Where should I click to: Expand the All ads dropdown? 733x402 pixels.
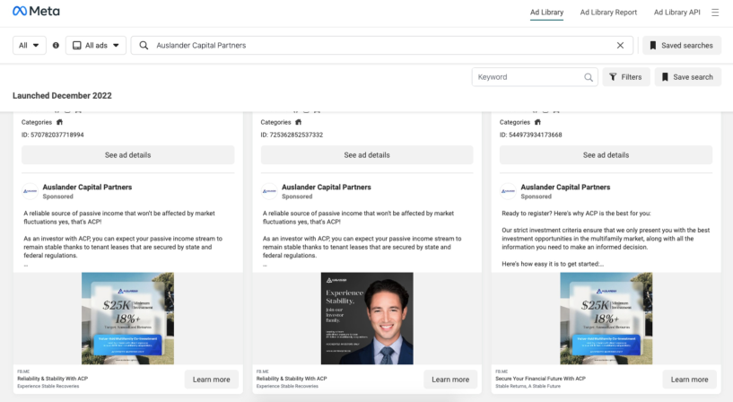[x=96, y=46]
